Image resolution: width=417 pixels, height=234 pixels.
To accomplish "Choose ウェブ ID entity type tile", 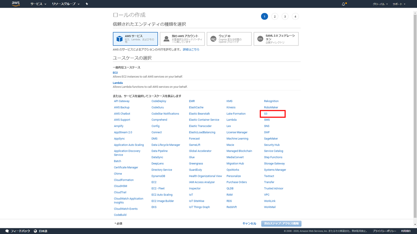I will [229, 39].
